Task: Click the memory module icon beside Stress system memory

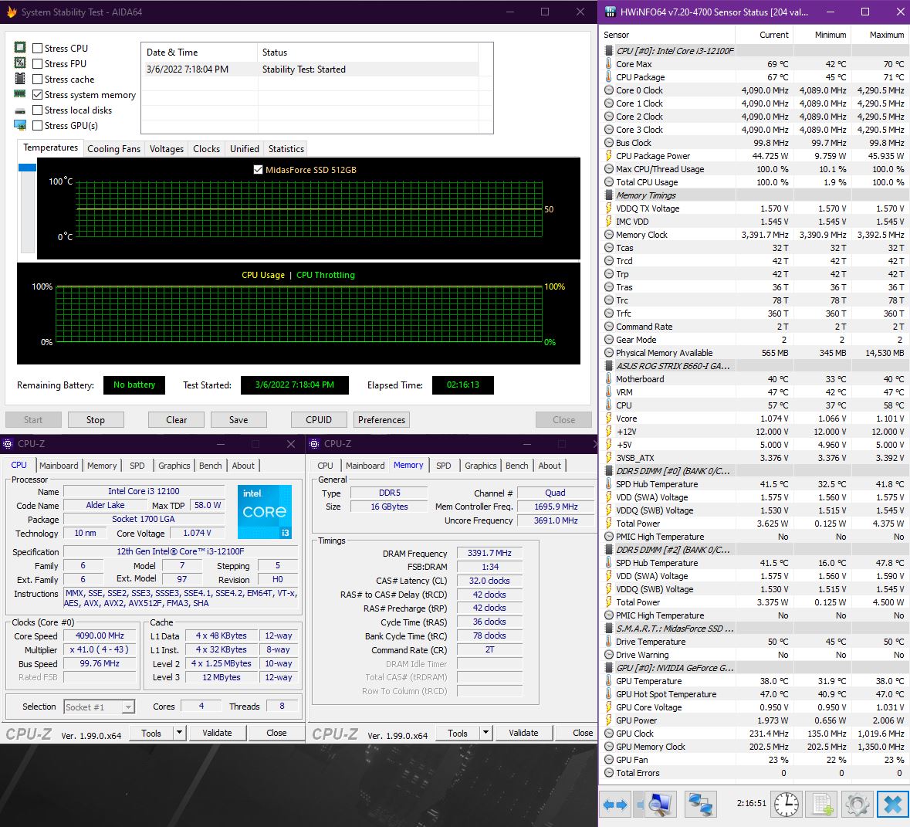Action: tap(19, 94)
